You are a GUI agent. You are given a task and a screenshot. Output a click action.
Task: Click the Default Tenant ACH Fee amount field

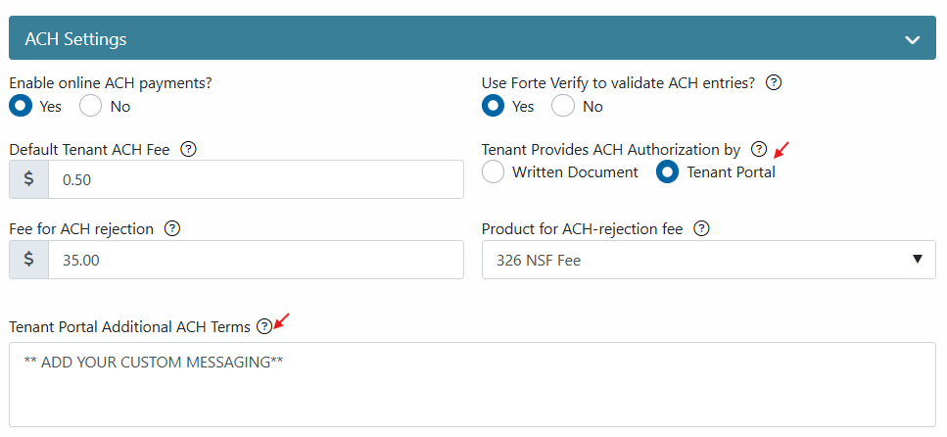click(x=256, y=180)
